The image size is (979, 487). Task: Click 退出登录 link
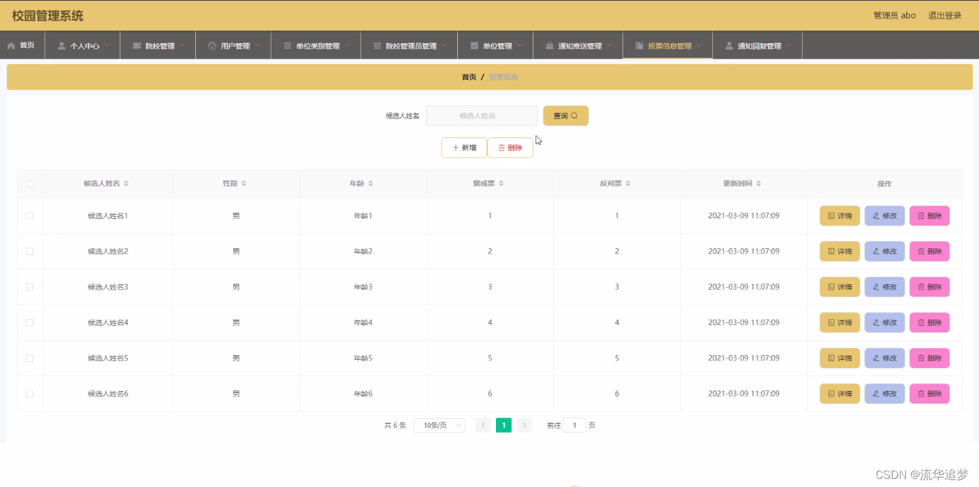coord(945,16)
